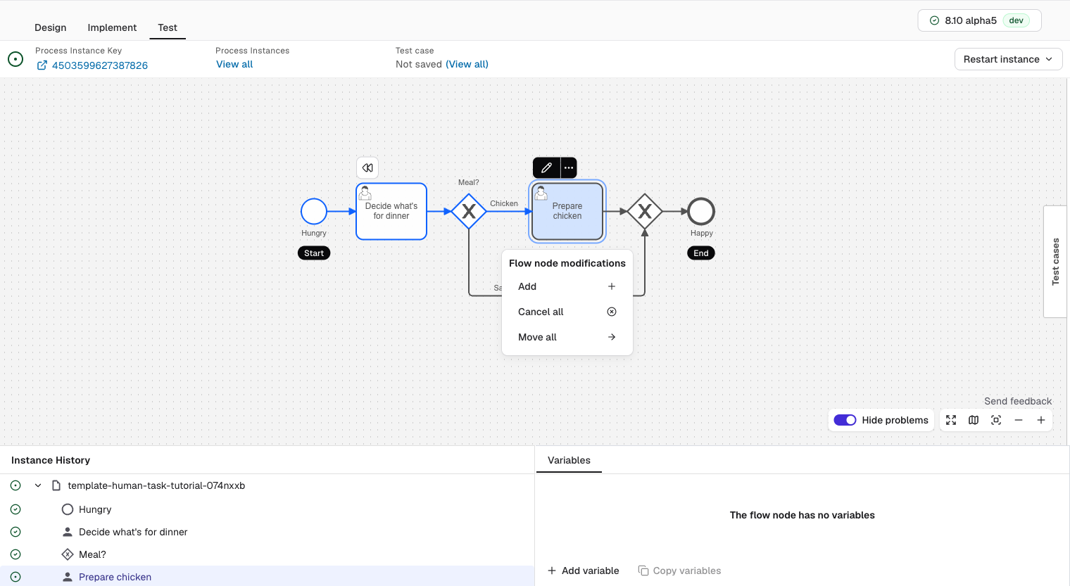Click the Add variable button
Viewport: 1070px width, 586px height.
[584, 571]
